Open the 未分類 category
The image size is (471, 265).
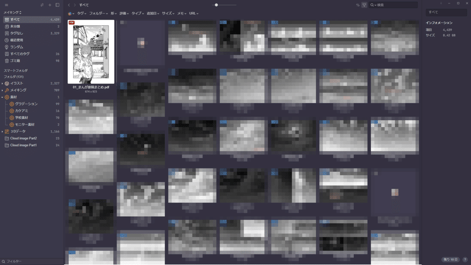pyautogui.click(x=32, y=26)
